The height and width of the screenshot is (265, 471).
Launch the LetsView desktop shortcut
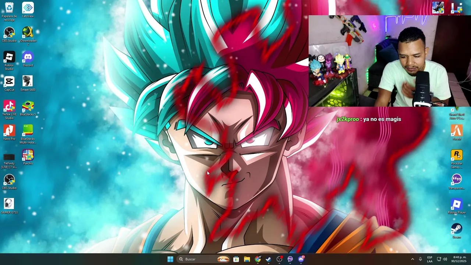[28, 10]
